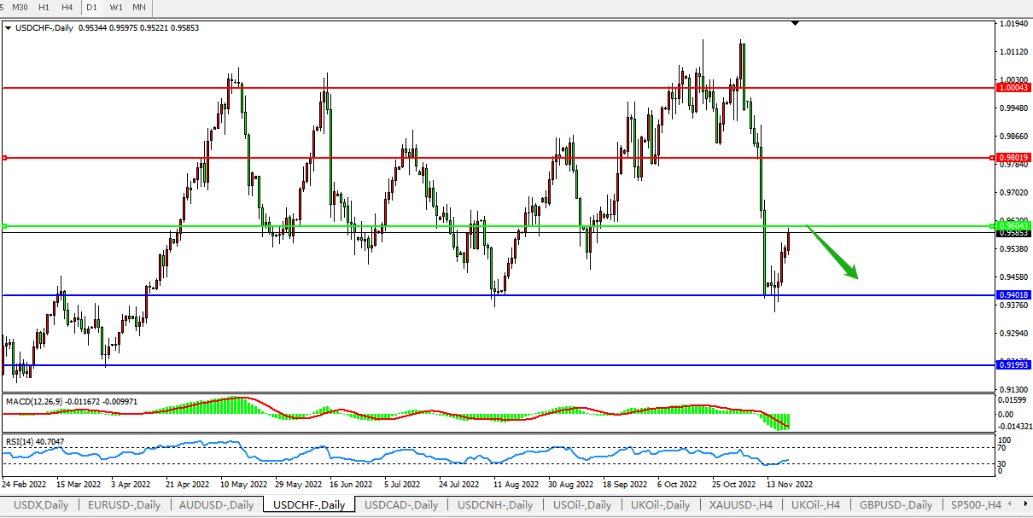Image resolution: width=1033 pixels, height=518 pixels.
Task: Click the RSI(14) indicator label
Action: (20, 441)
